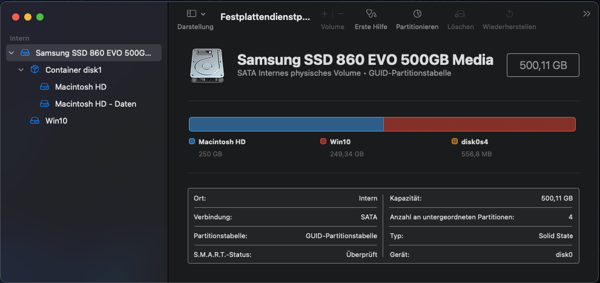Click the large hard drive image
600x283 pixels.
207,65
